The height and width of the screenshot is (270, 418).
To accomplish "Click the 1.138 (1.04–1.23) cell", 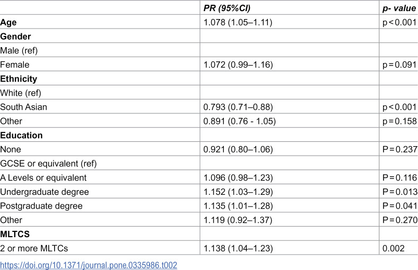I will 238,248.
